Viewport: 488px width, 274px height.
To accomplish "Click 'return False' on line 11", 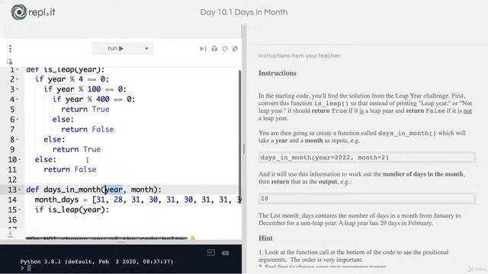I will pos(70,169).
